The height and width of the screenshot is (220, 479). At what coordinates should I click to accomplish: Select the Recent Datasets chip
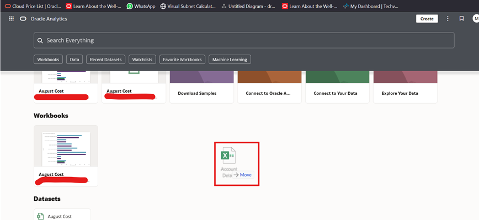tap(106, 60)
